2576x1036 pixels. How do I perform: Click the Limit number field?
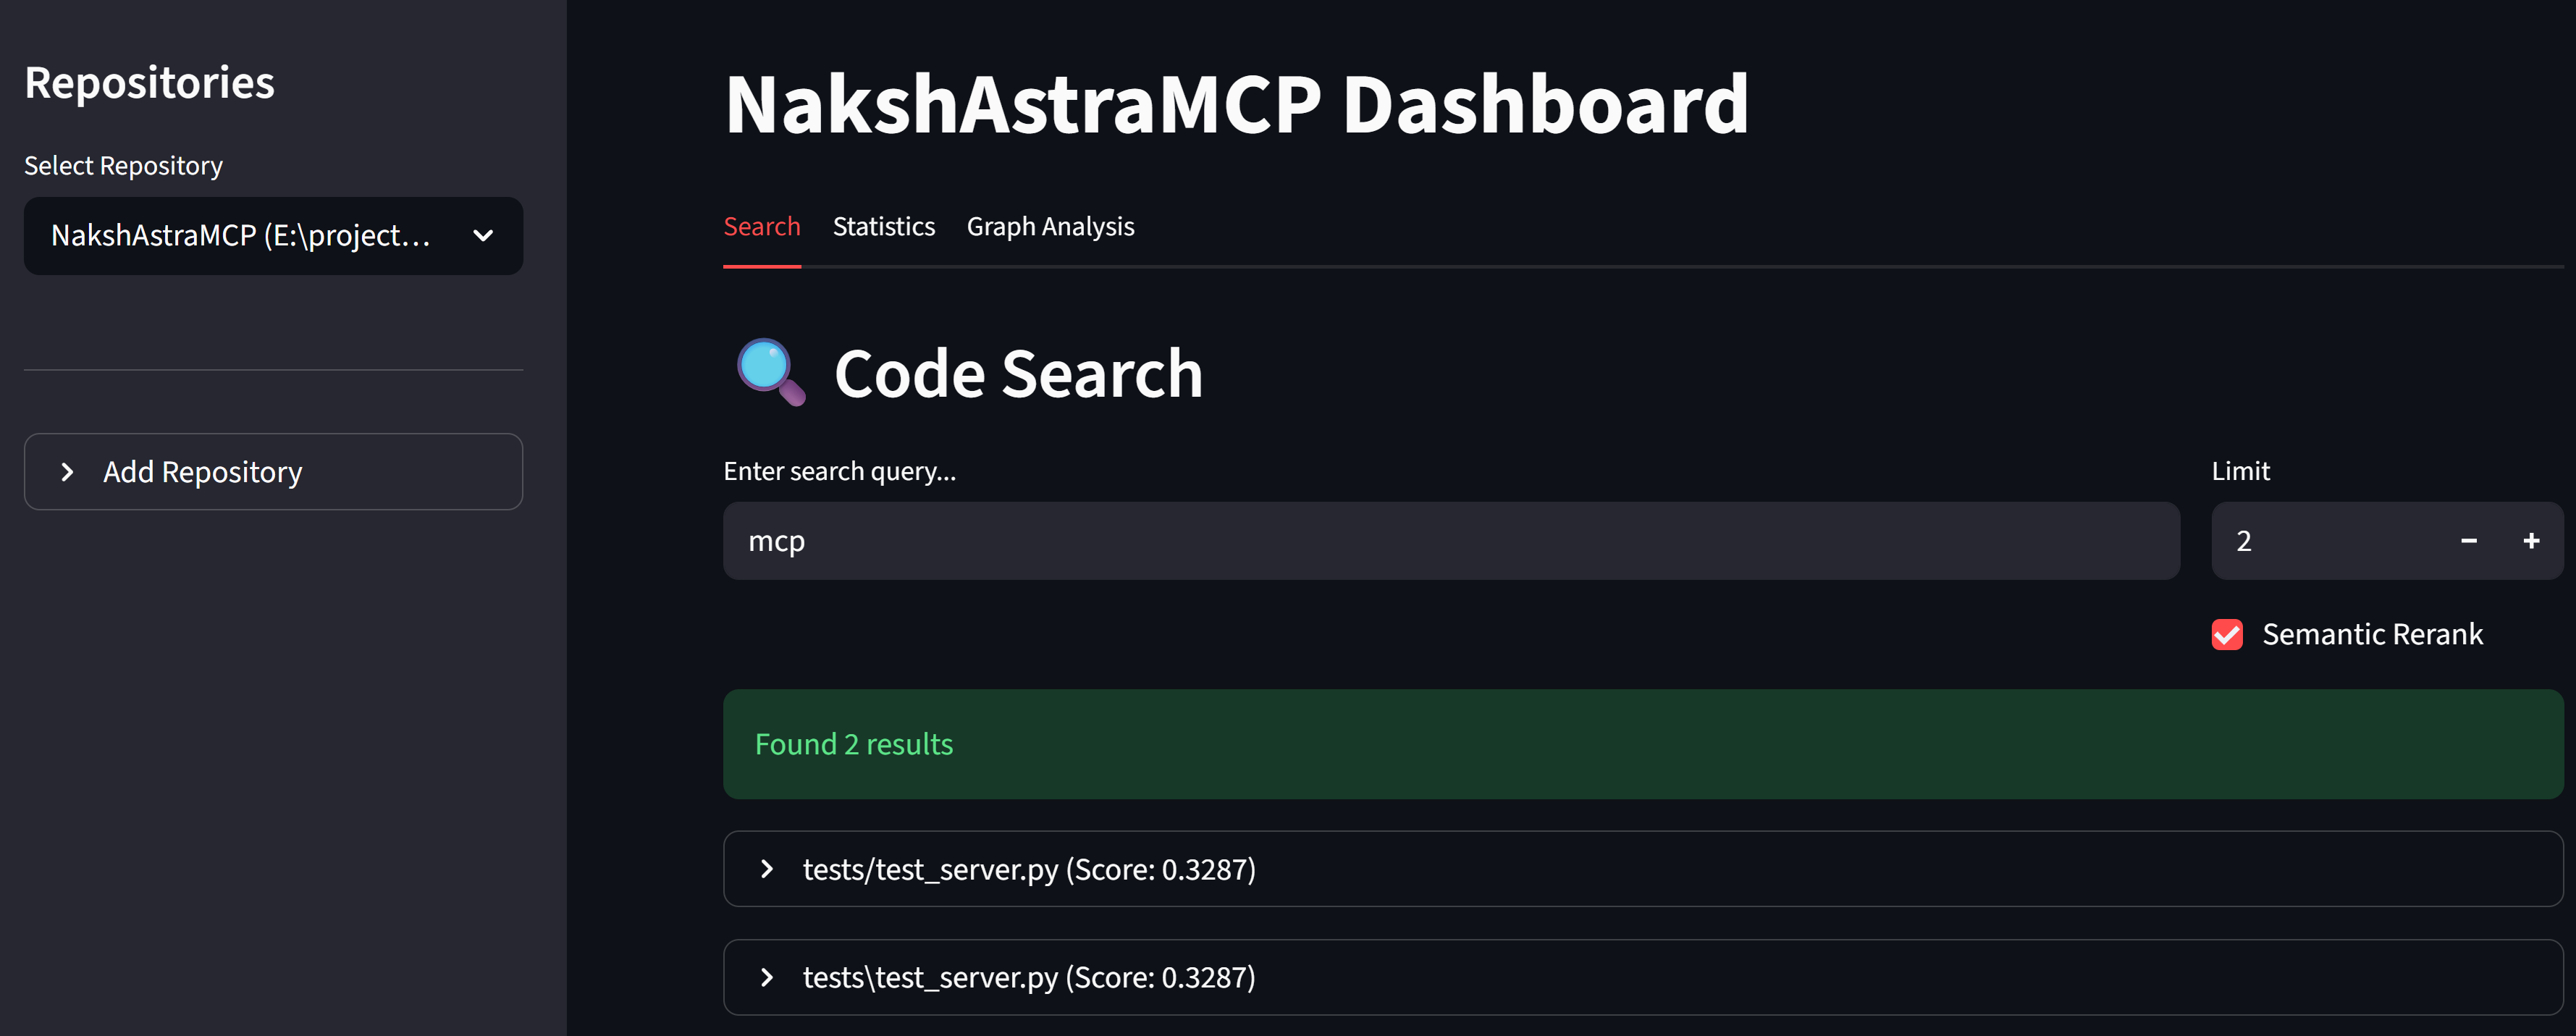coord(2324,541)
